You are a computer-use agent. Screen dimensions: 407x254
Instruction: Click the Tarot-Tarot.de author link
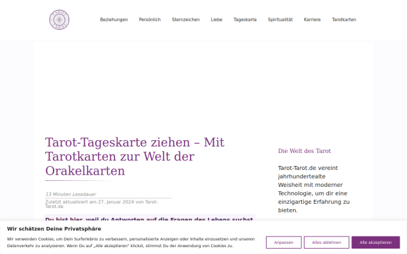(102, 205)
